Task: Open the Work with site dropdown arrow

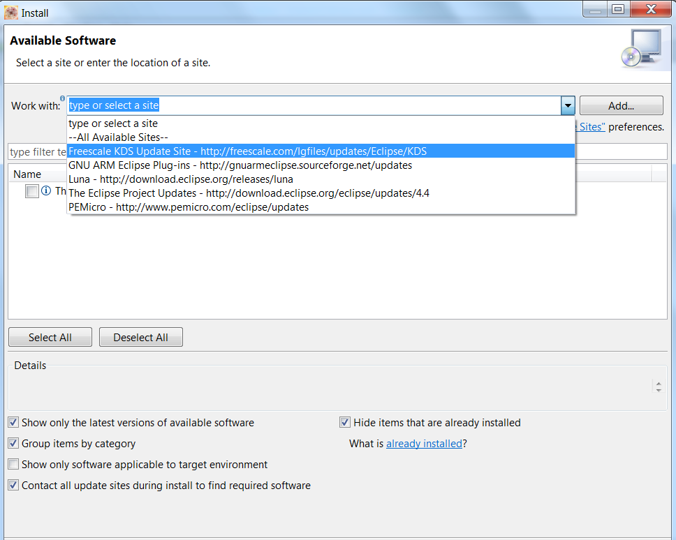Action: 568,105
